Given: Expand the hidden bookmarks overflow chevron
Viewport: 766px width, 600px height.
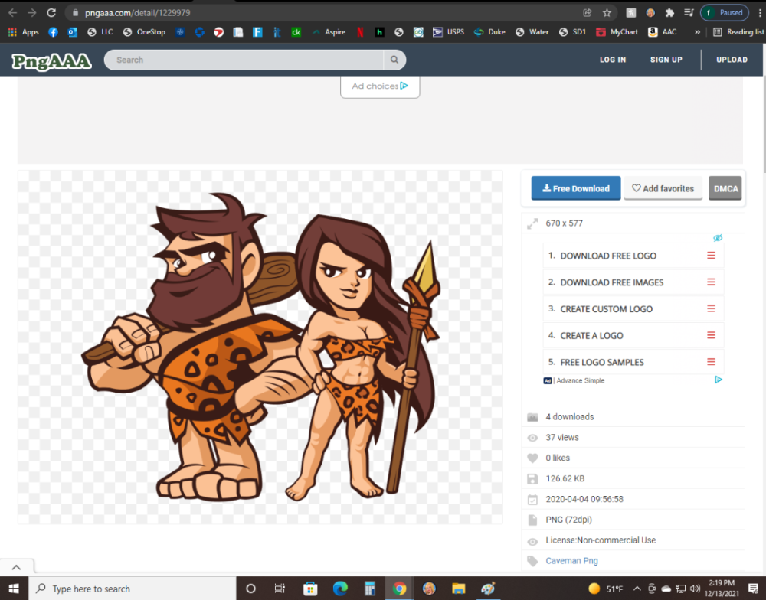Looking at the screenshot, I should point(697,32).
